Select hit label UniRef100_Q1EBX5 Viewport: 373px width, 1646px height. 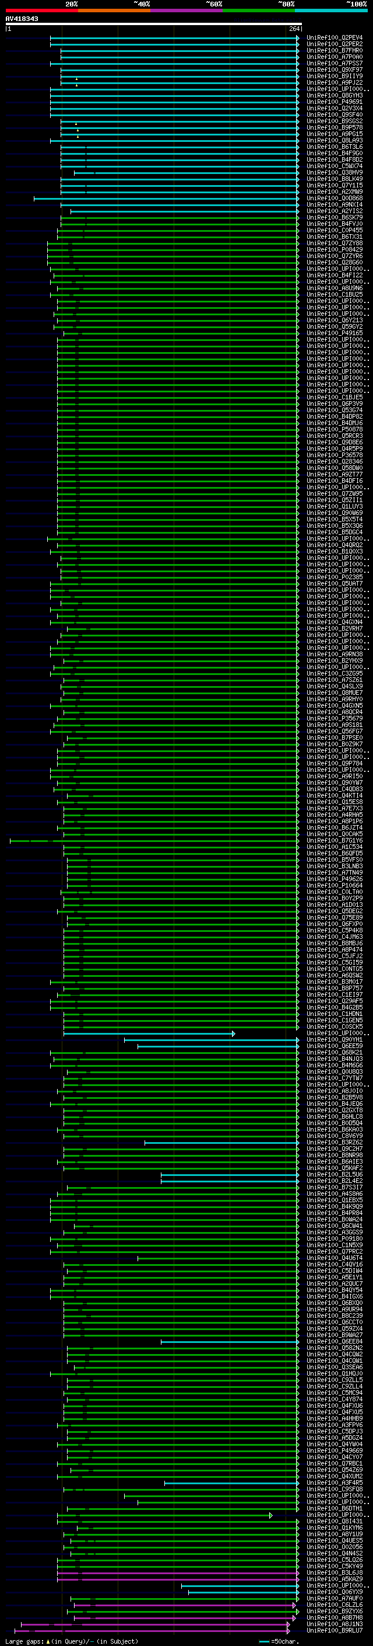334,1200
